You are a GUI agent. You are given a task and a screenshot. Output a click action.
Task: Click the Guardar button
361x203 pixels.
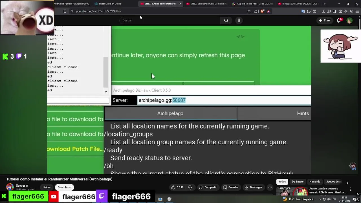click(x=231, y=187)
